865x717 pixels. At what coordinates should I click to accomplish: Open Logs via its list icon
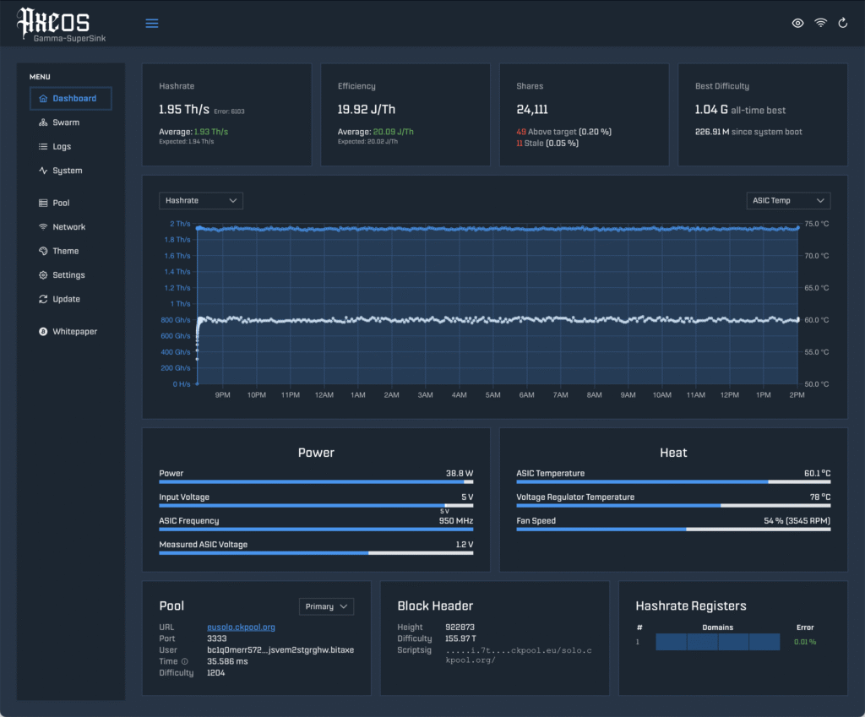44,146
